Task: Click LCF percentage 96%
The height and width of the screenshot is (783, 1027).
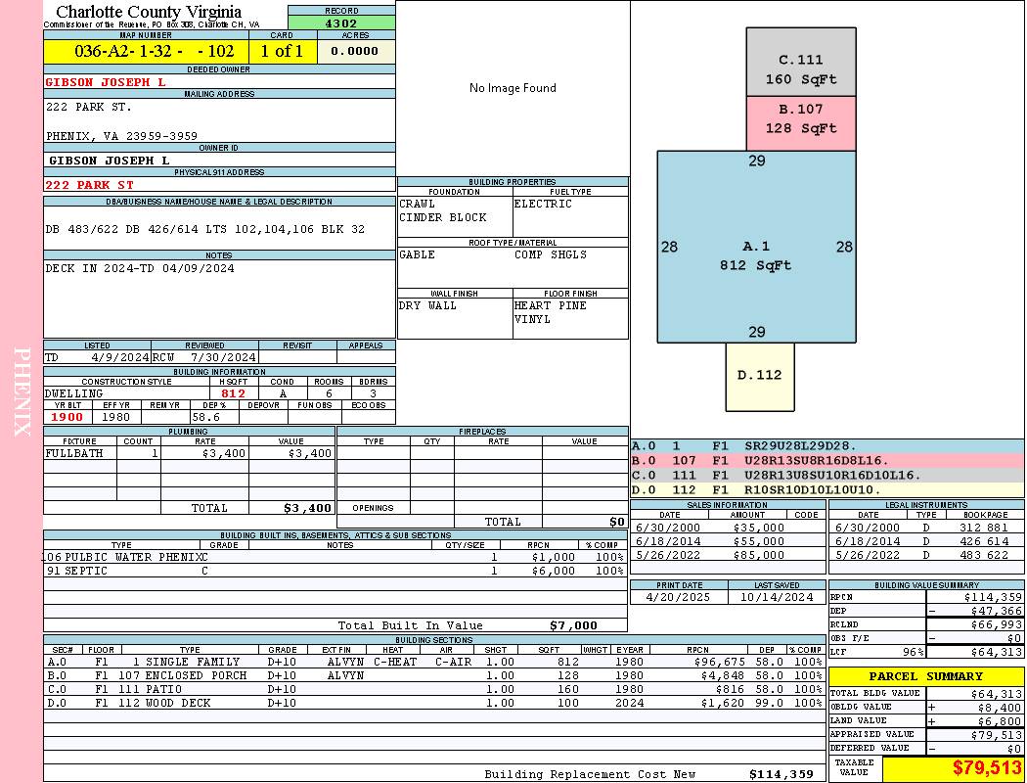Action: 913,652
